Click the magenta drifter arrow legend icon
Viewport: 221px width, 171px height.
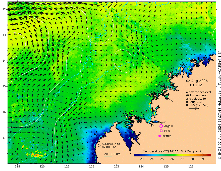tap(159, 136)
